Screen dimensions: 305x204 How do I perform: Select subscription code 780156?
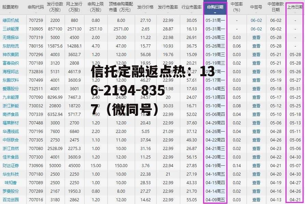(36, 46)
